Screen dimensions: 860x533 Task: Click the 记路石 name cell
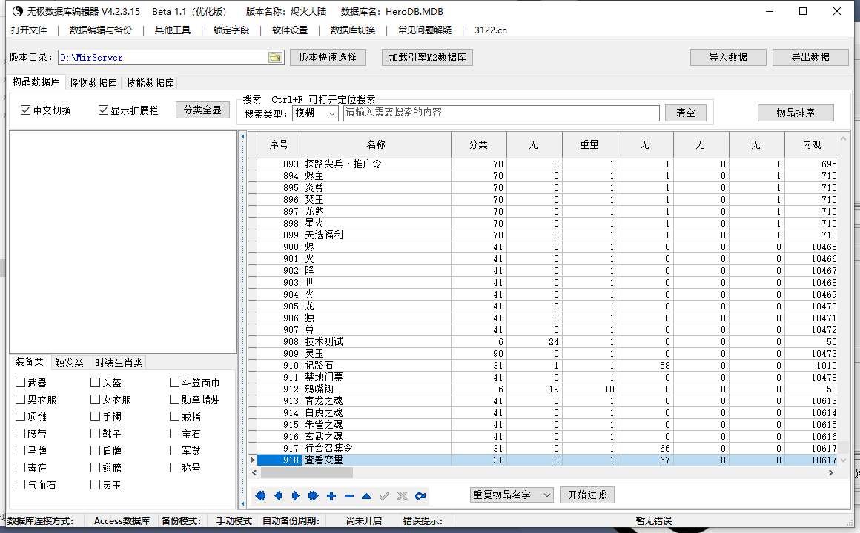click(377, 366)
